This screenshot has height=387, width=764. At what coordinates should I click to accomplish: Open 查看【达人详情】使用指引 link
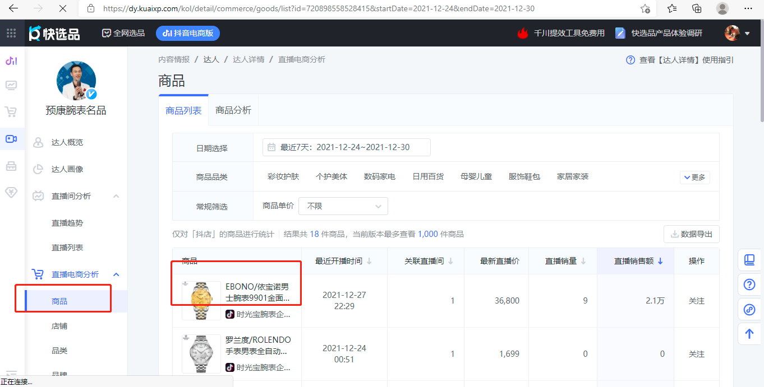(x=680, y=60)
